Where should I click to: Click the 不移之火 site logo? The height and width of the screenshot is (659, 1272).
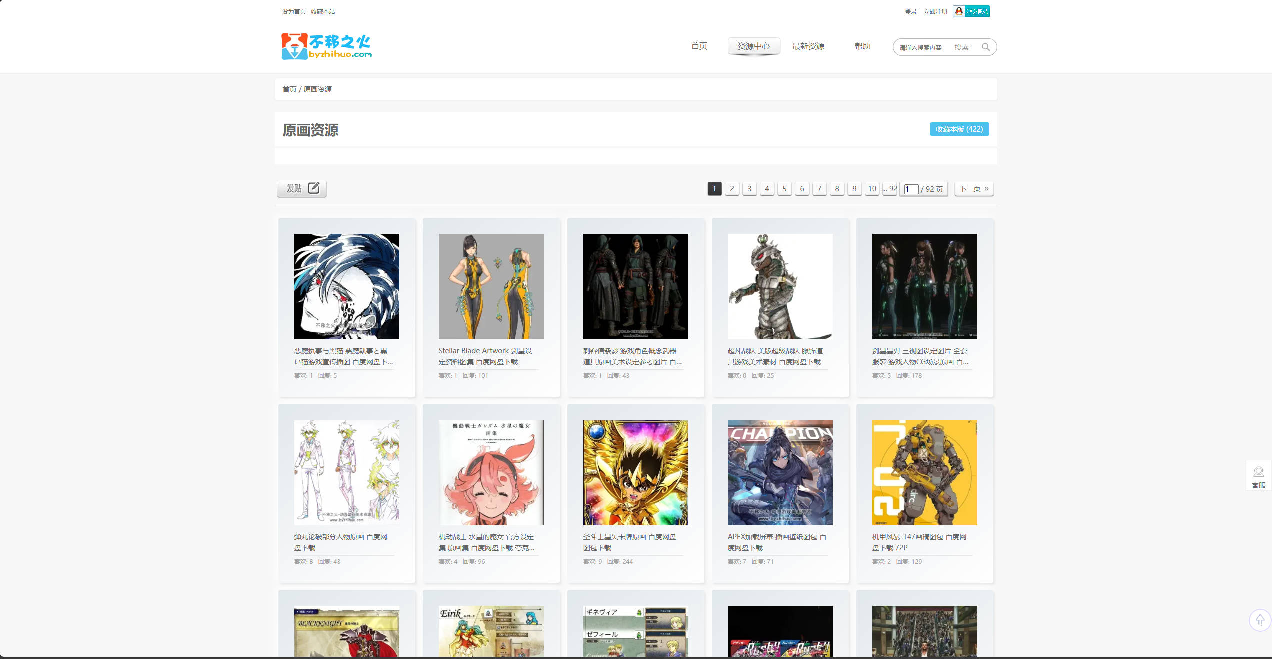[326, 46]
